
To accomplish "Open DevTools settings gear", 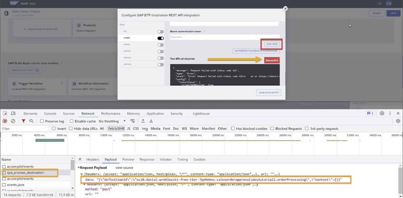I will [x=382, y=113].
